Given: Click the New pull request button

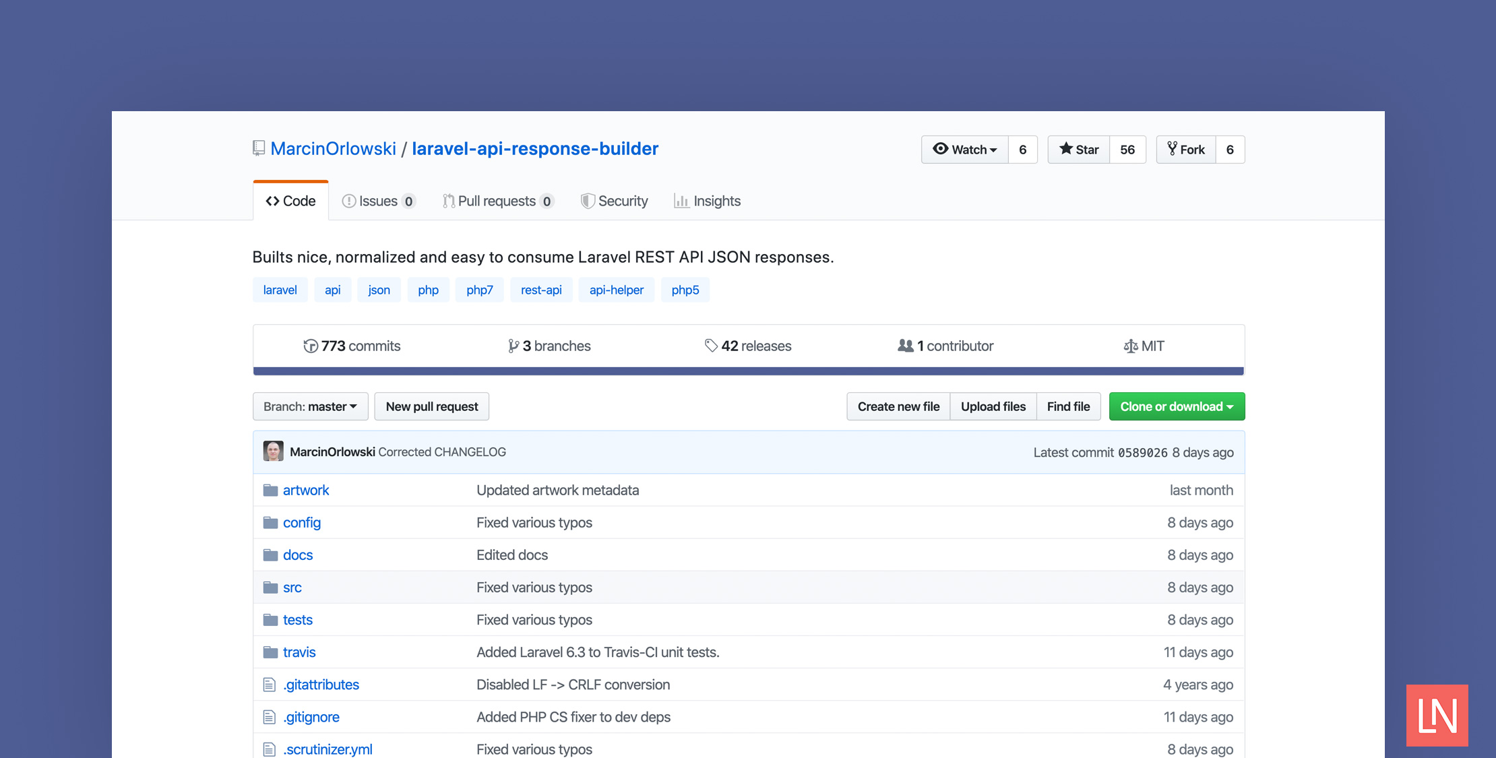Looking at the screenshot, I should [432, 406].
